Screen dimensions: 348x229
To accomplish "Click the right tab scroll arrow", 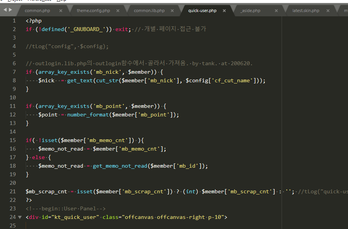I will coord(10,10).
